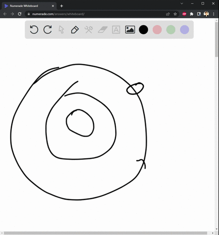The width and height of the screenshot is (219, 235).
Task: Pick the green pen color
Action: click(171, 30)
